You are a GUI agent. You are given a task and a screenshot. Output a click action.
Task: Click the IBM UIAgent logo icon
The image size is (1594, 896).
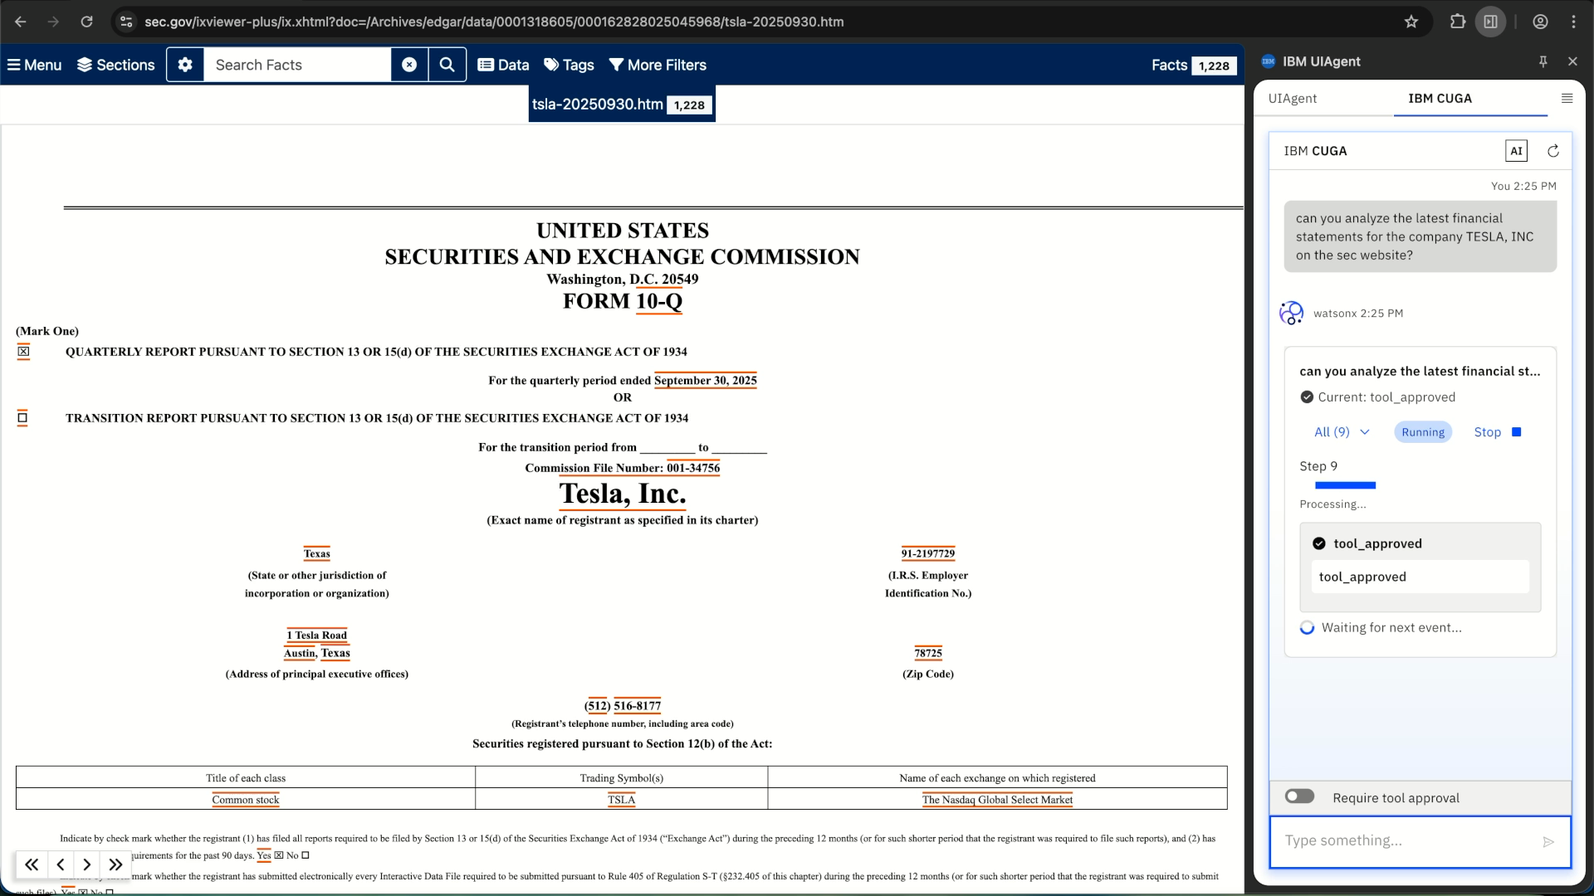(x=1268, y=61)
